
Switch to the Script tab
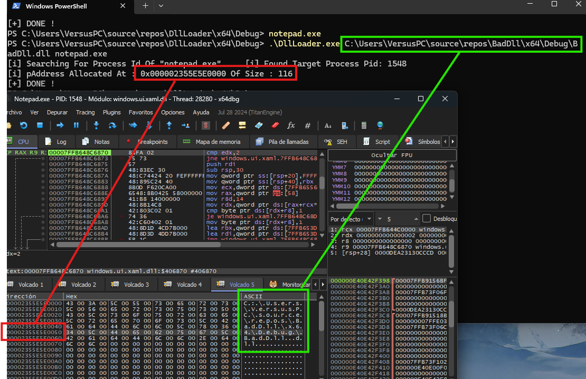(377, 142)
